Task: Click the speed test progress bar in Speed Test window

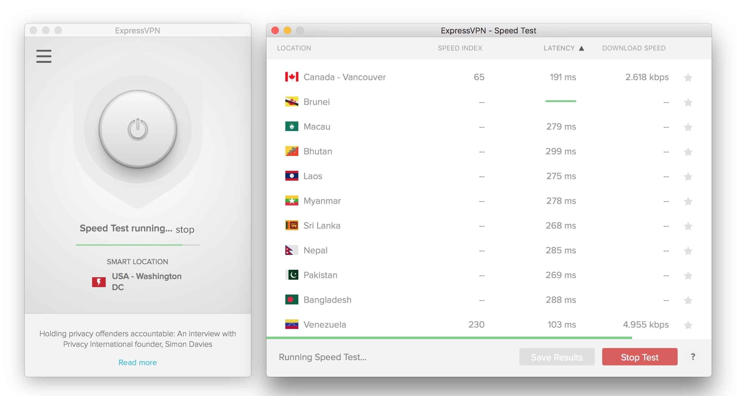Action: pyautogui.click(x=448, y=338)
